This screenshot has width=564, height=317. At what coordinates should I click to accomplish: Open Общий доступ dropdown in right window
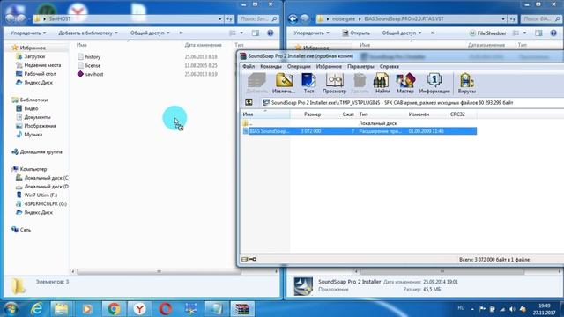[x=402, y=33]
